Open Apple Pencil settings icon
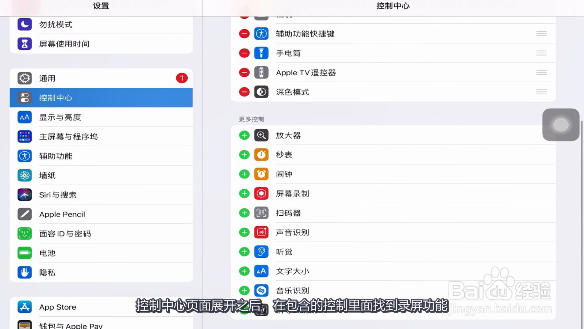 24,214
